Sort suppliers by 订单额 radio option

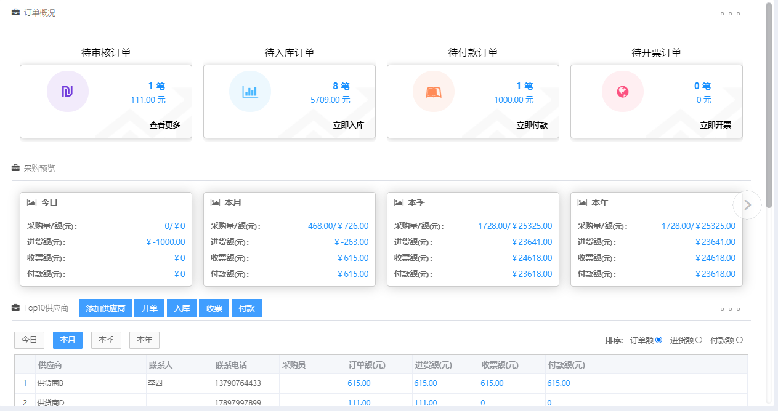point(658,340)
